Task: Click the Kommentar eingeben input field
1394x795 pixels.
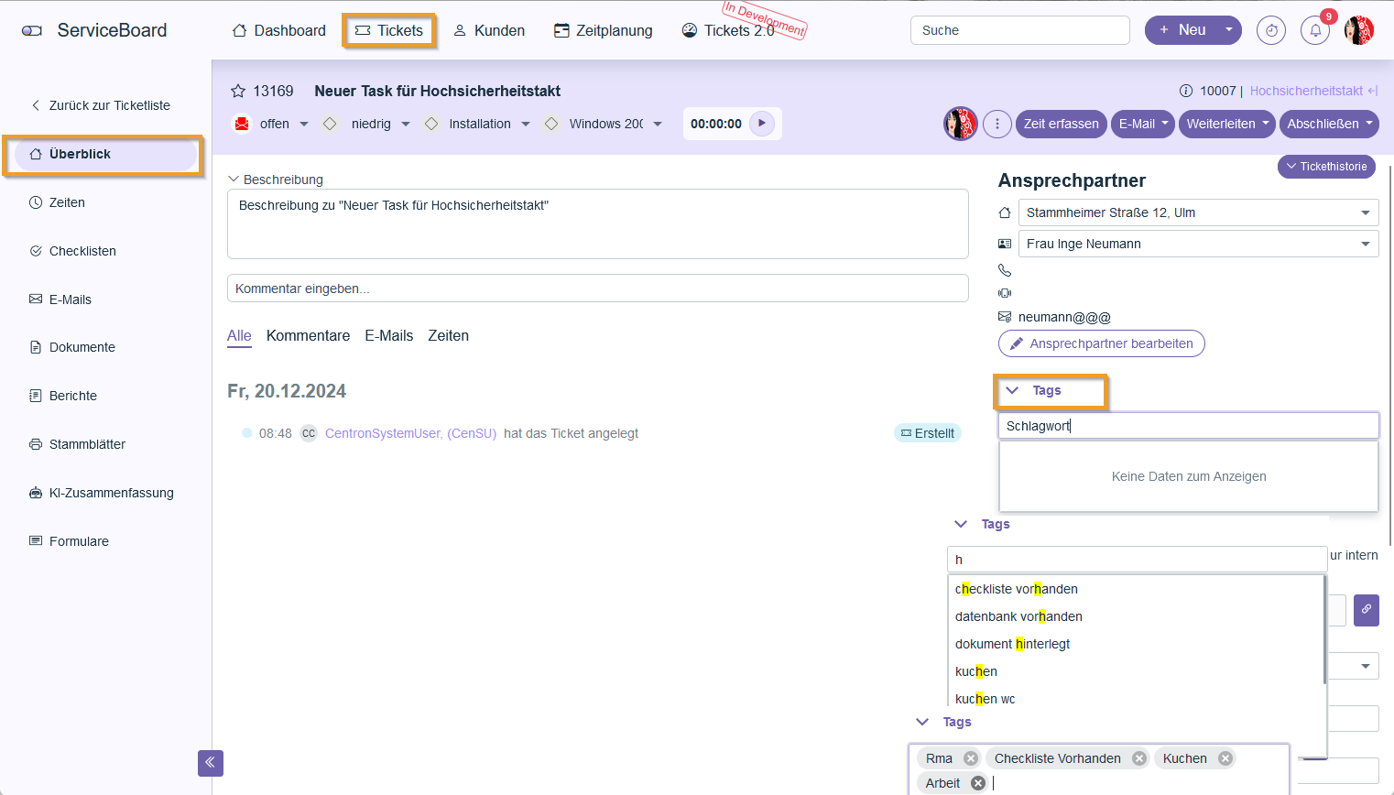Action: (597, 289)
